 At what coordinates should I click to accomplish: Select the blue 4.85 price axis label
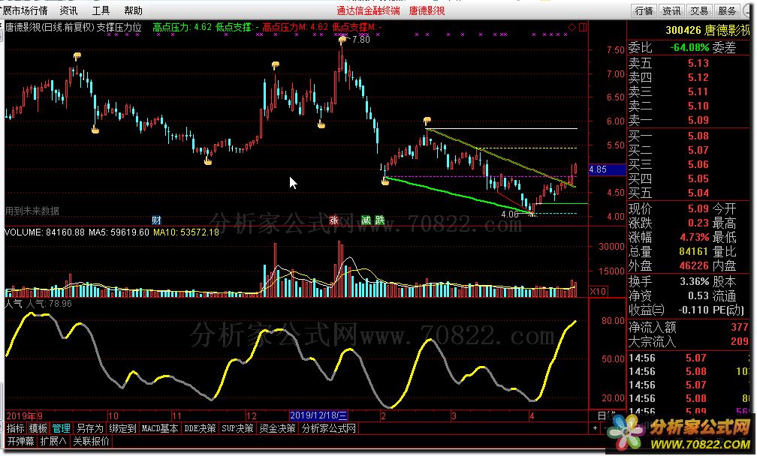606,169
